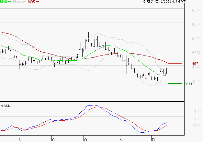Click the 5000 price axis label

pos(196,53)
